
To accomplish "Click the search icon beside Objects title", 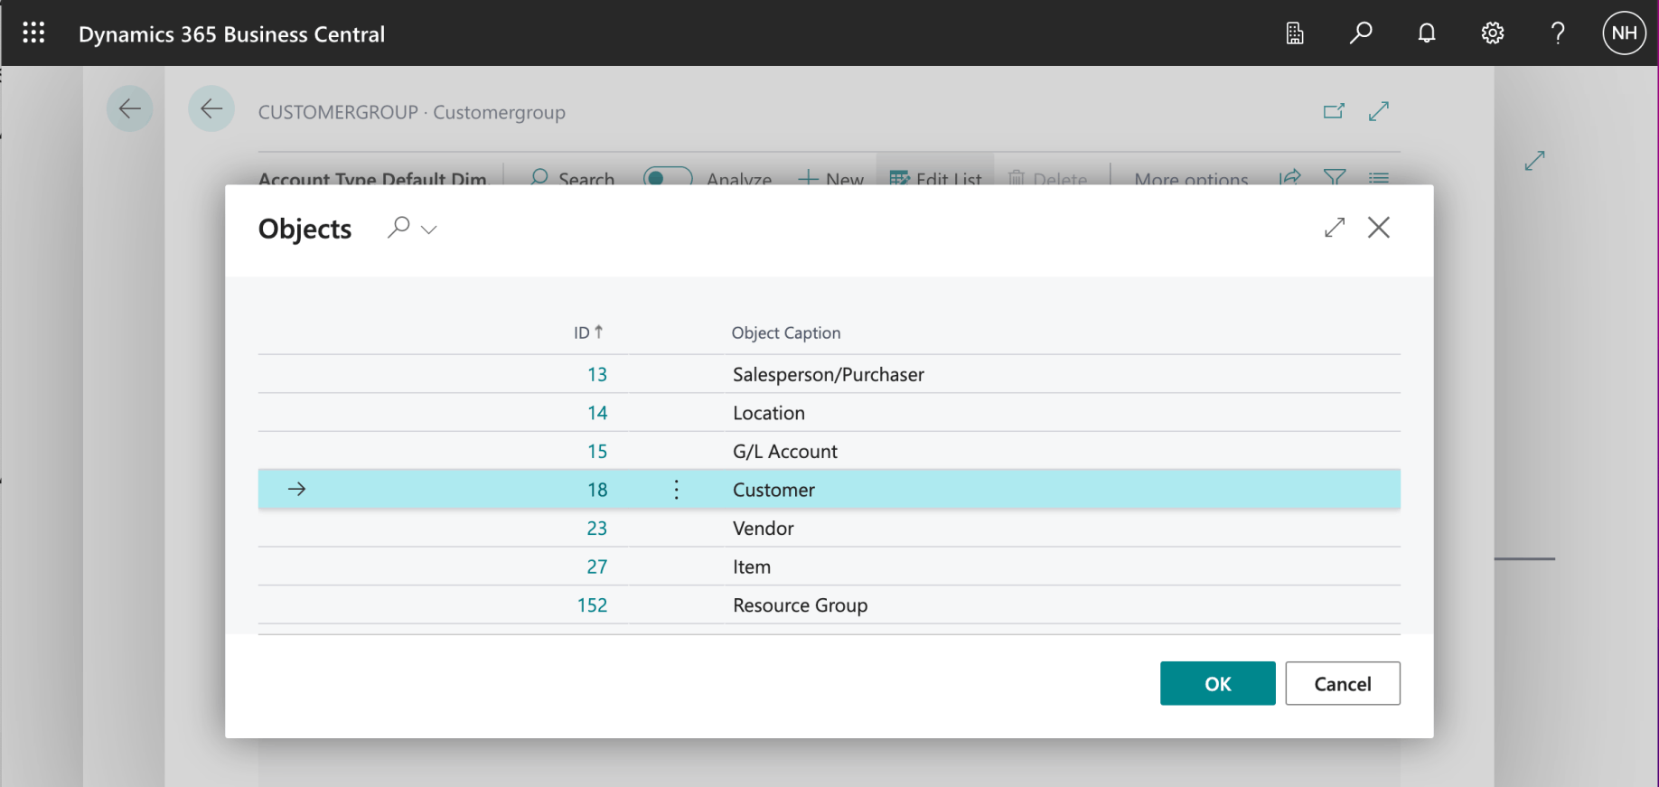I will click(398, 227).
